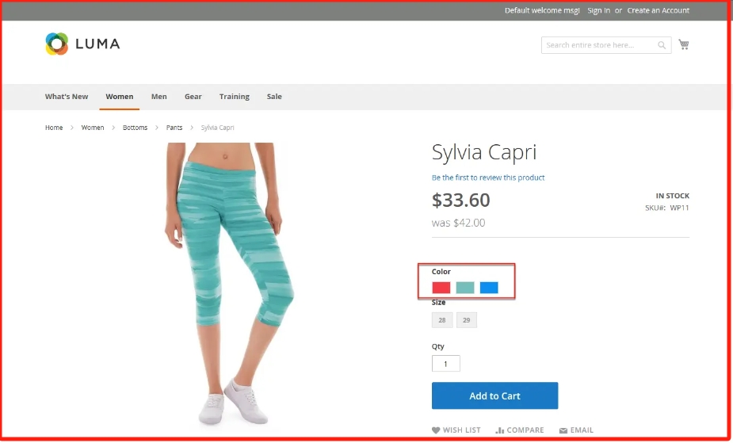Click the Compare bar-chart icon
Screen dimensions: 733x443
click(x=500, y=430)
